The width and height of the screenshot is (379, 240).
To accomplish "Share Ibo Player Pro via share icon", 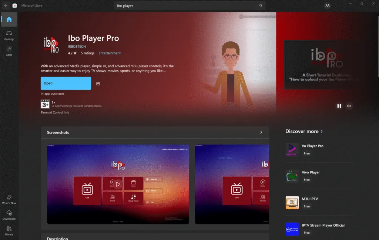I will pyautogui.click(x=98, y=83).
